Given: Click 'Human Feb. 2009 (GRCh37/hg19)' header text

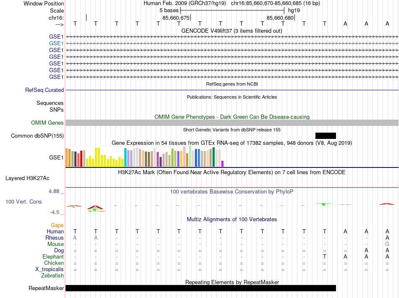Looking at the screenshot, I should (x=185, y=3).
